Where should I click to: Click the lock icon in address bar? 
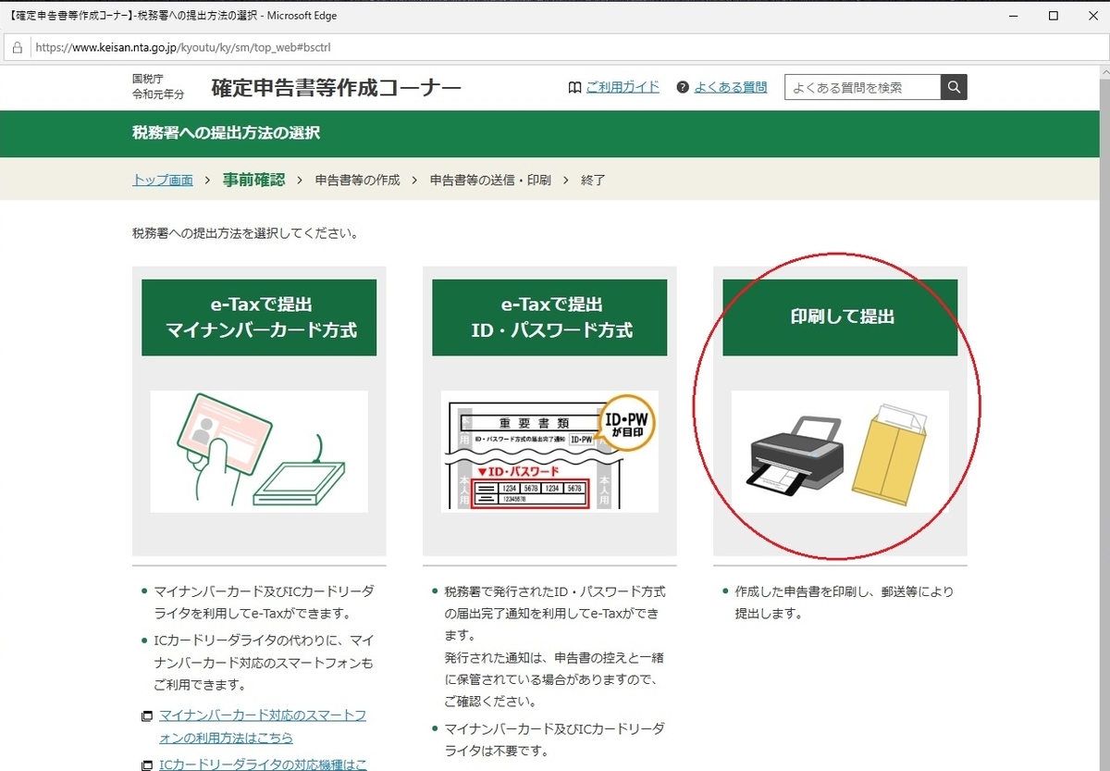(x=16, y=47)
